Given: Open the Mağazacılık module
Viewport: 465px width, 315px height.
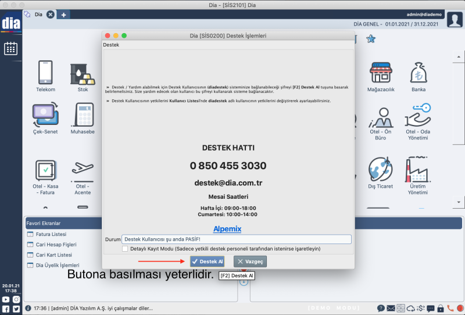Looking at the screenshot, I should point(381,74).
